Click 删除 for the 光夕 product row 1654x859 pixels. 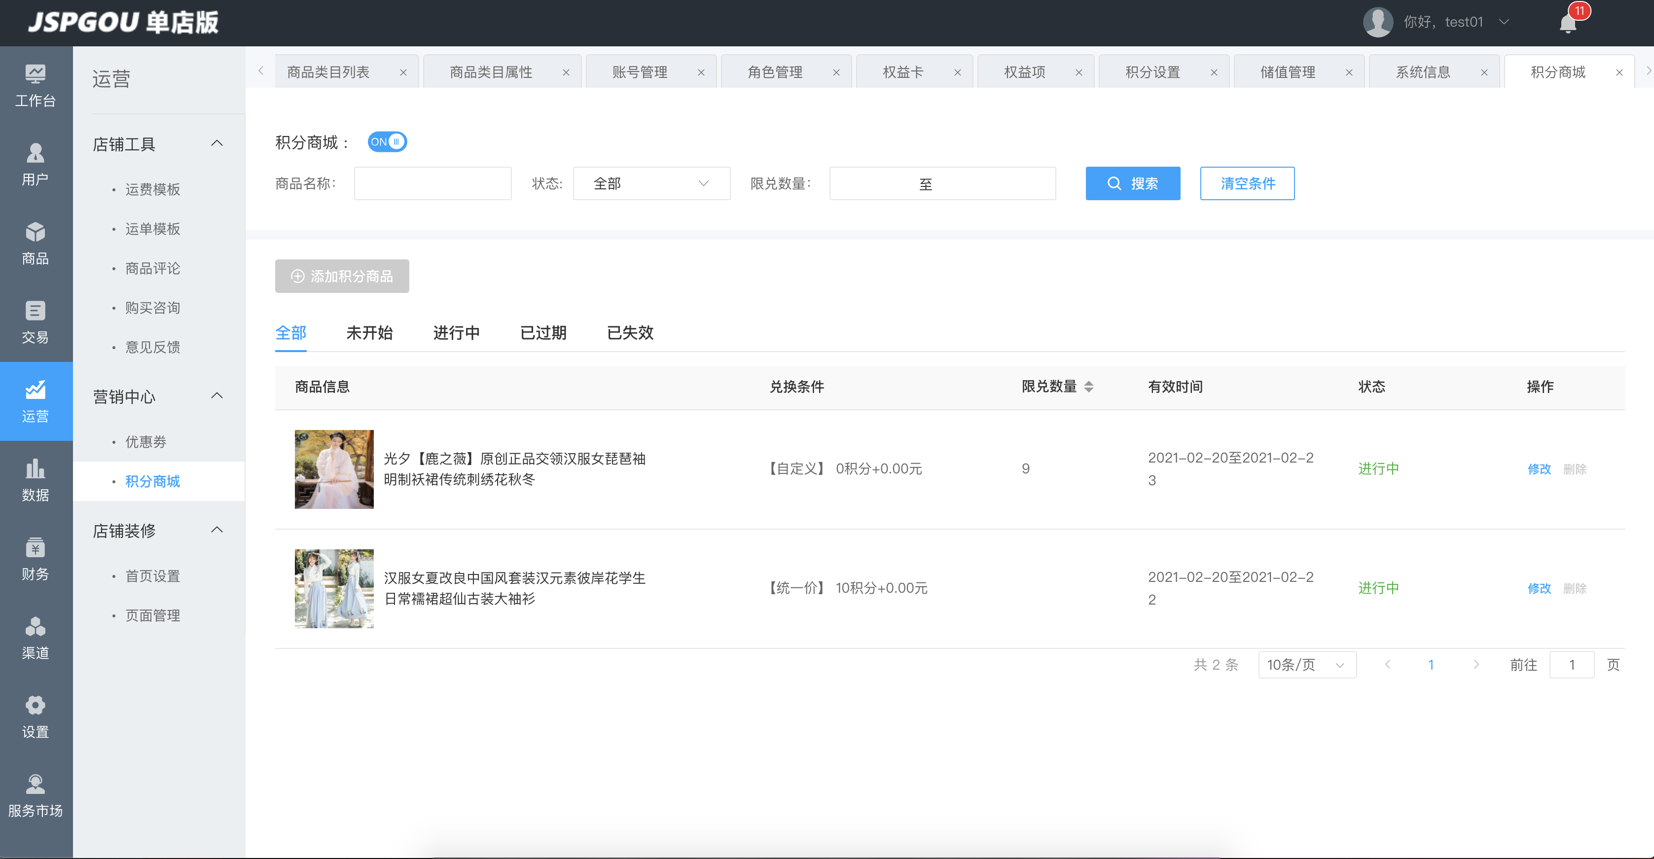[1575, 469]
